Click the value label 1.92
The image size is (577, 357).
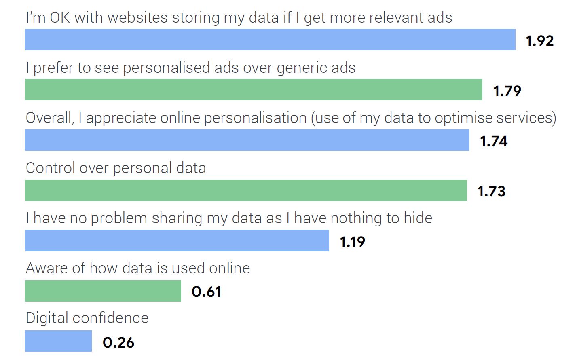coord(539,41)
